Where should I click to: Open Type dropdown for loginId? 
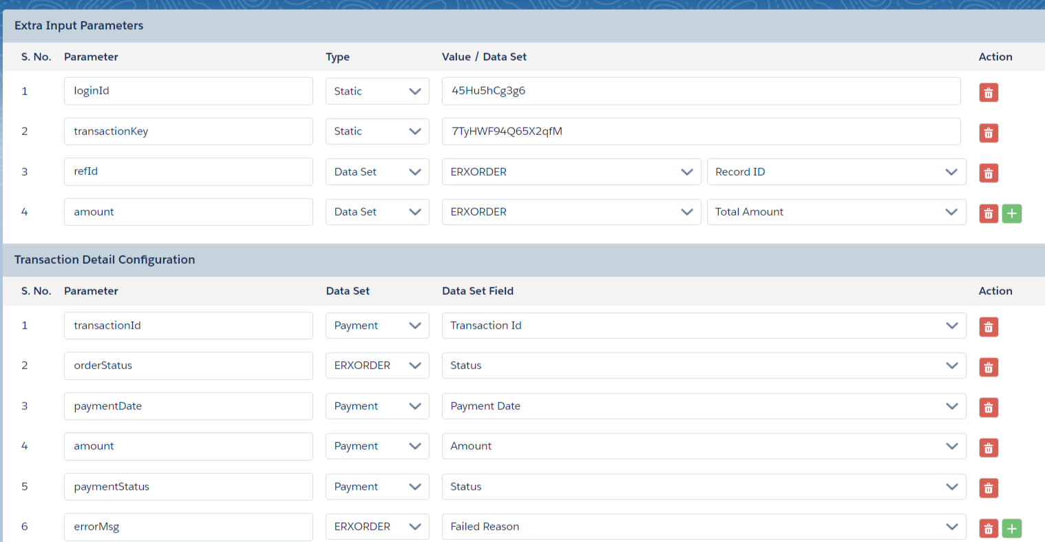tap(377, 91)
